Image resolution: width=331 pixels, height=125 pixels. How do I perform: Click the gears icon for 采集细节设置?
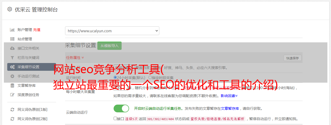pyautogui.click(x=12, y=67)
